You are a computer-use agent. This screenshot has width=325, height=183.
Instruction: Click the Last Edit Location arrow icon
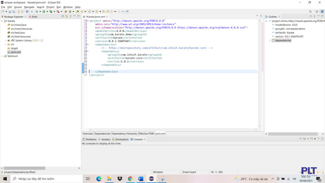click(103, 11)
